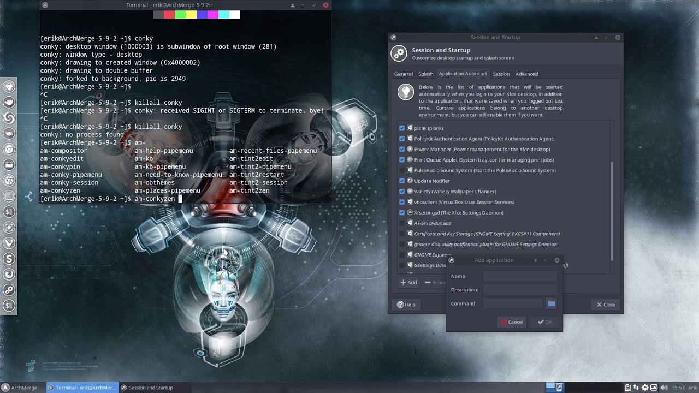699x393 pixels.
Task: Click the volume icon in system tray
Action: 663,388
